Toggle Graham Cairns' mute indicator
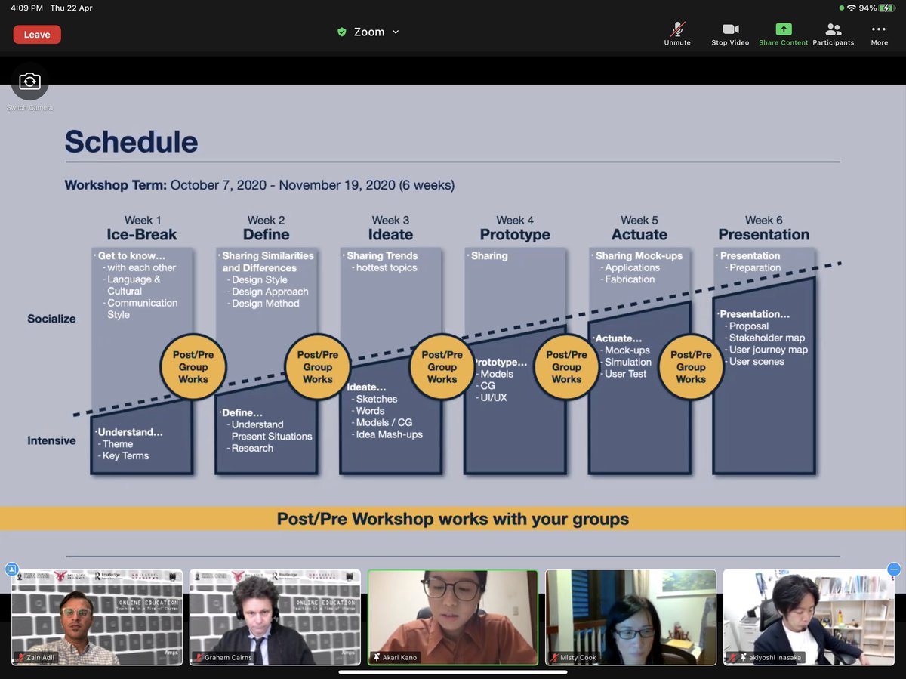This screenshot has width=906, height=679. pyautogui.click(x=199, y=657)
